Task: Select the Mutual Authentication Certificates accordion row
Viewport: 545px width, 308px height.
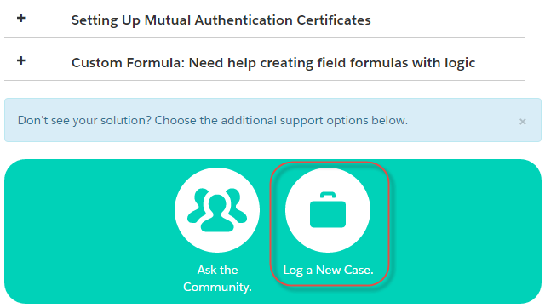Action: click(x=264, y=20)
